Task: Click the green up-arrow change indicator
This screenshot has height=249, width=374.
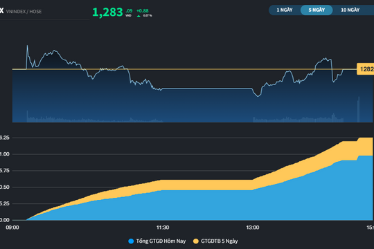Action: pyautogui.click(x=139, y=16)
